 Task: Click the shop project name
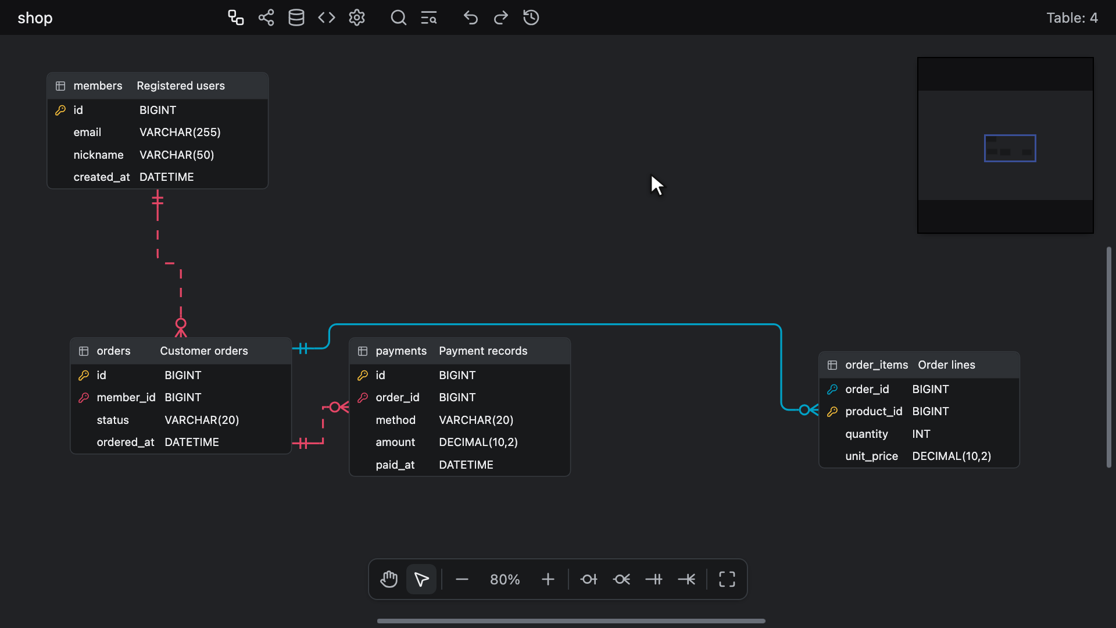click(35, 18)
